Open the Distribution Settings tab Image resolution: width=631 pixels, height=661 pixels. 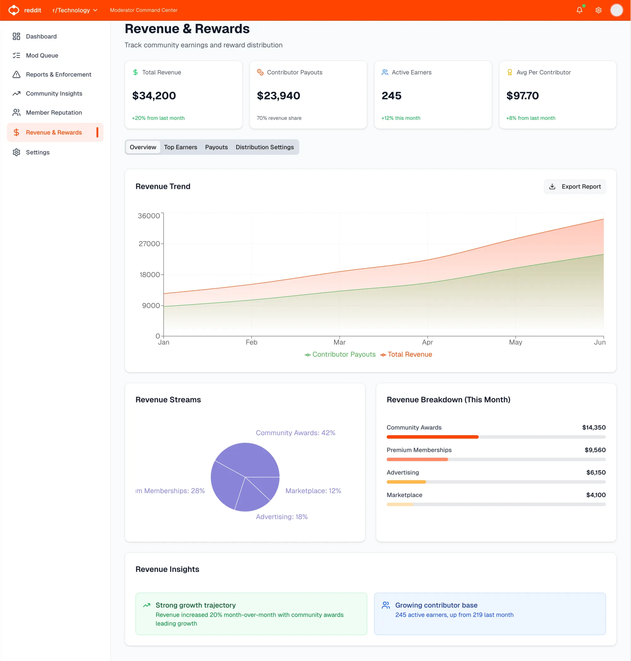265,147
